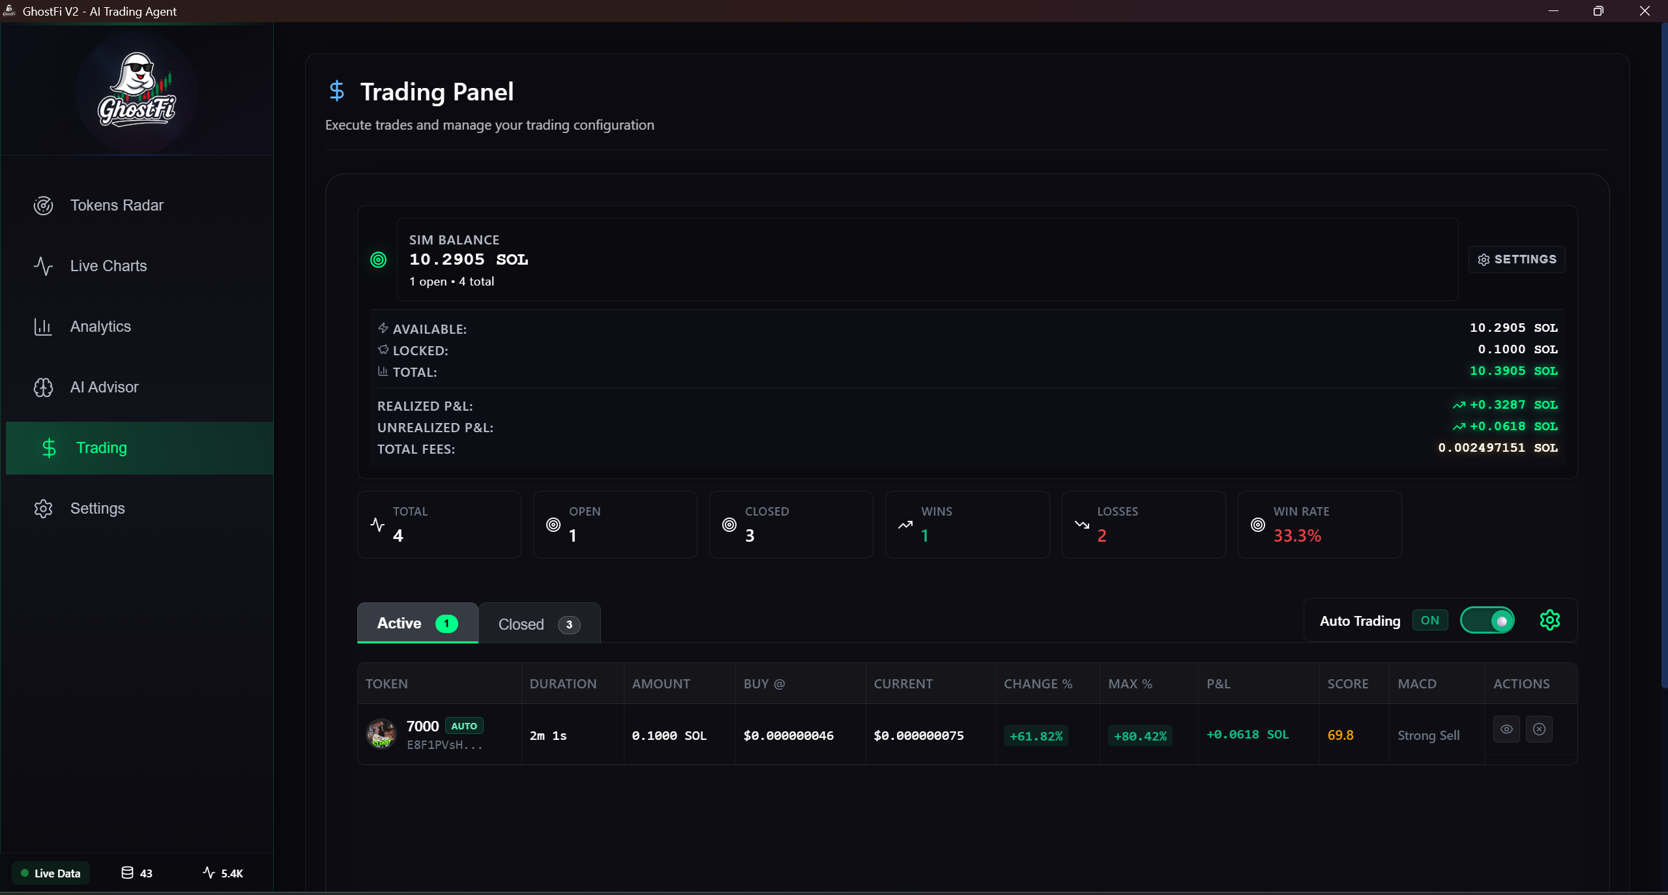Toggle the Auto Trading switch off
The width and height of the screenshot is (1668, 895).
tap(1488, 620)
